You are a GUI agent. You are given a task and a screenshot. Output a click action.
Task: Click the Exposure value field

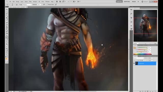click(x=39, y=5)
